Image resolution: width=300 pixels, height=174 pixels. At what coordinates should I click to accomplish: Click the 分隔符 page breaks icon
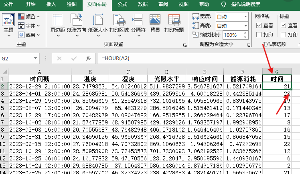[x=138, y=20]
